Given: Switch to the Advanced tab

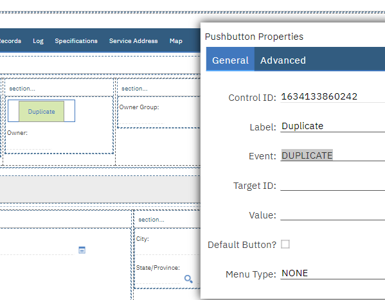Looking at the screenshot, I should [x=283, y=60].
